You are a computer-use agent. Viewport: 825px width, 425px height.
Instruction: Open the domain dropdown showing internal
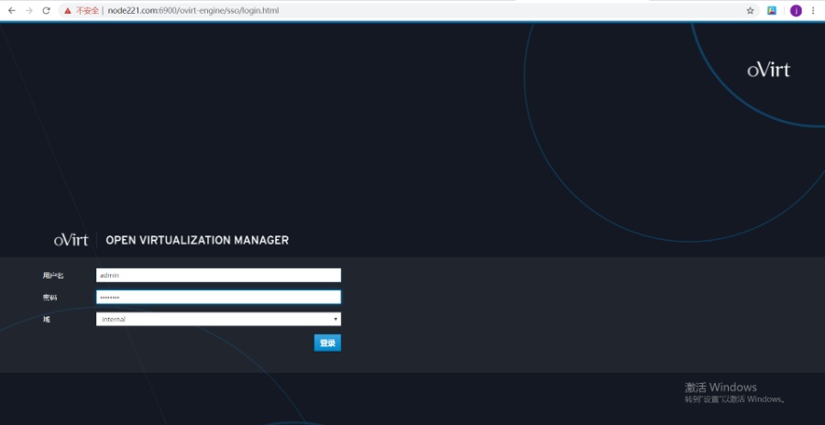click(218, 320)
